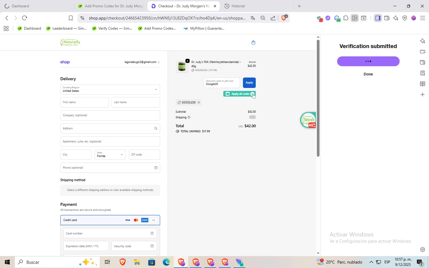Share this page via the share icon
The image size is (429, 268).
pos(273,18)
